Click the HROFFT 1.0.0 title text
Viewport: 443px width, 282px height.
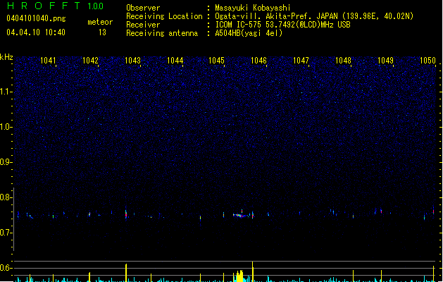(x=56, y=6)
